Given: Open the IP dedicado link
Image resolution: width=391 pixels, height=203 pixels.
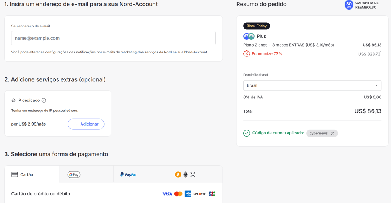Looking at the screenshot, I should 28,100.
